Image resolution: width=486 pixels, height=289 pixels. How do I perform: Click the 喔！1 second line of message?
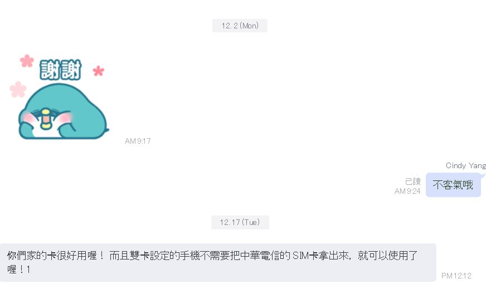point(18,270)
